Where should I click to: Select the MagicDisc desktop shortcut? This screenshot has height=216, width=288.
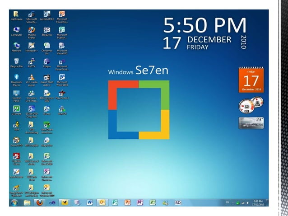pyautogui.click(x=47, y=142)
